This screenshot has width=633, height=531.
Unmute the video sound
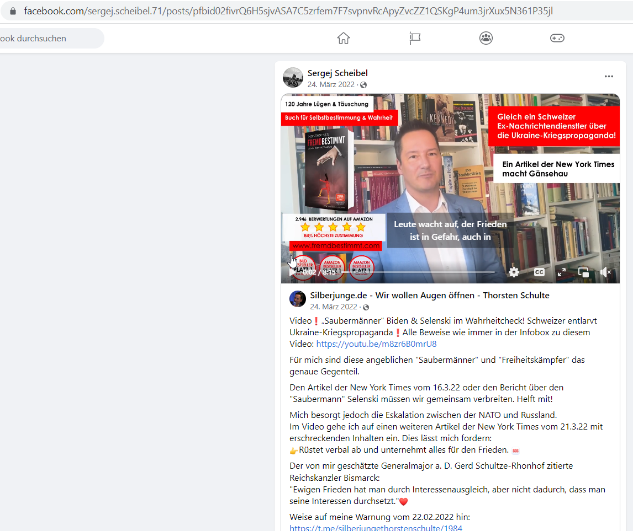pos(605,272)
